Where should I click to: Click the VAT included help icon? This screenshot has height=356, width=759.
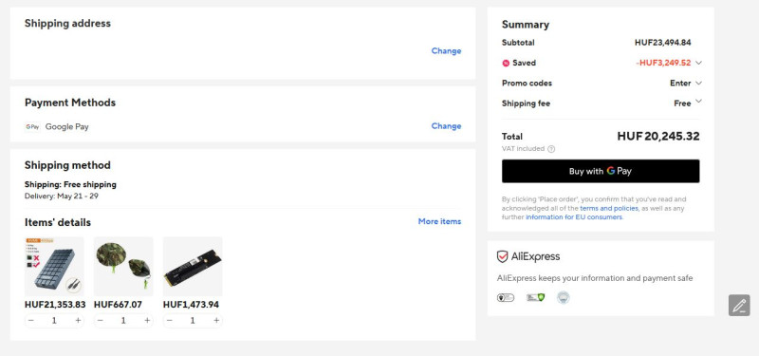click(551, 149)
